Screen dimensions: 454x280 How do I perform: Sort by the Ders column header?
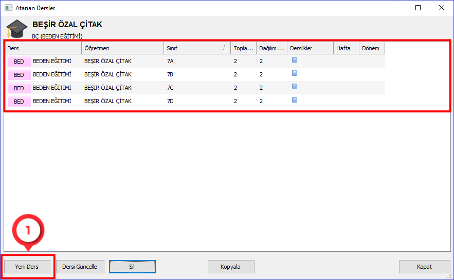[x=43, y=48]
